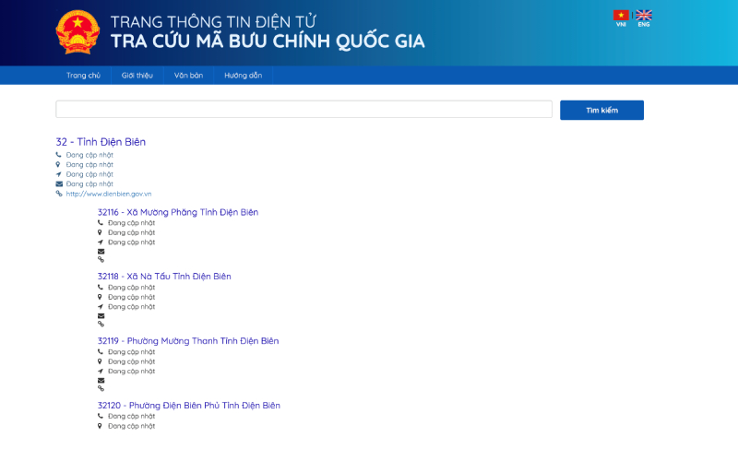
Task: Click envelope icon under Phường Mường Thanh
Action: 101,381
